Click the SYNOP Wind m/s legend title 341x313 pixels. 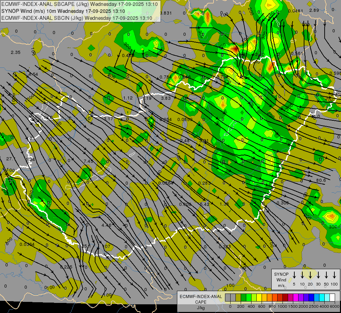point(281,280)
